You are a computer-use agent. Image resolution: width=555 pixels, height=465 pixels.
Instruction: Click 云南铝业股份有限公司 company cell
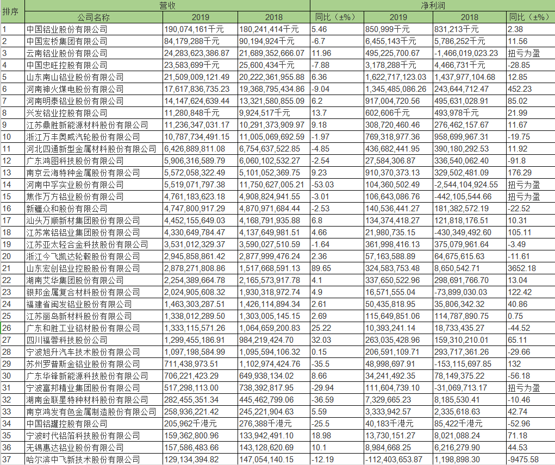pyautogui.click(x=94, y=53)
